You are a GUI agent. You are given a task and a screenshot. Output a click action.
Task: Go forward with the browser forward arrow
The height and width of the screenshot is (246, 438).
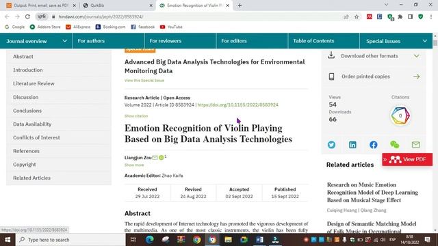coord(17,16)
